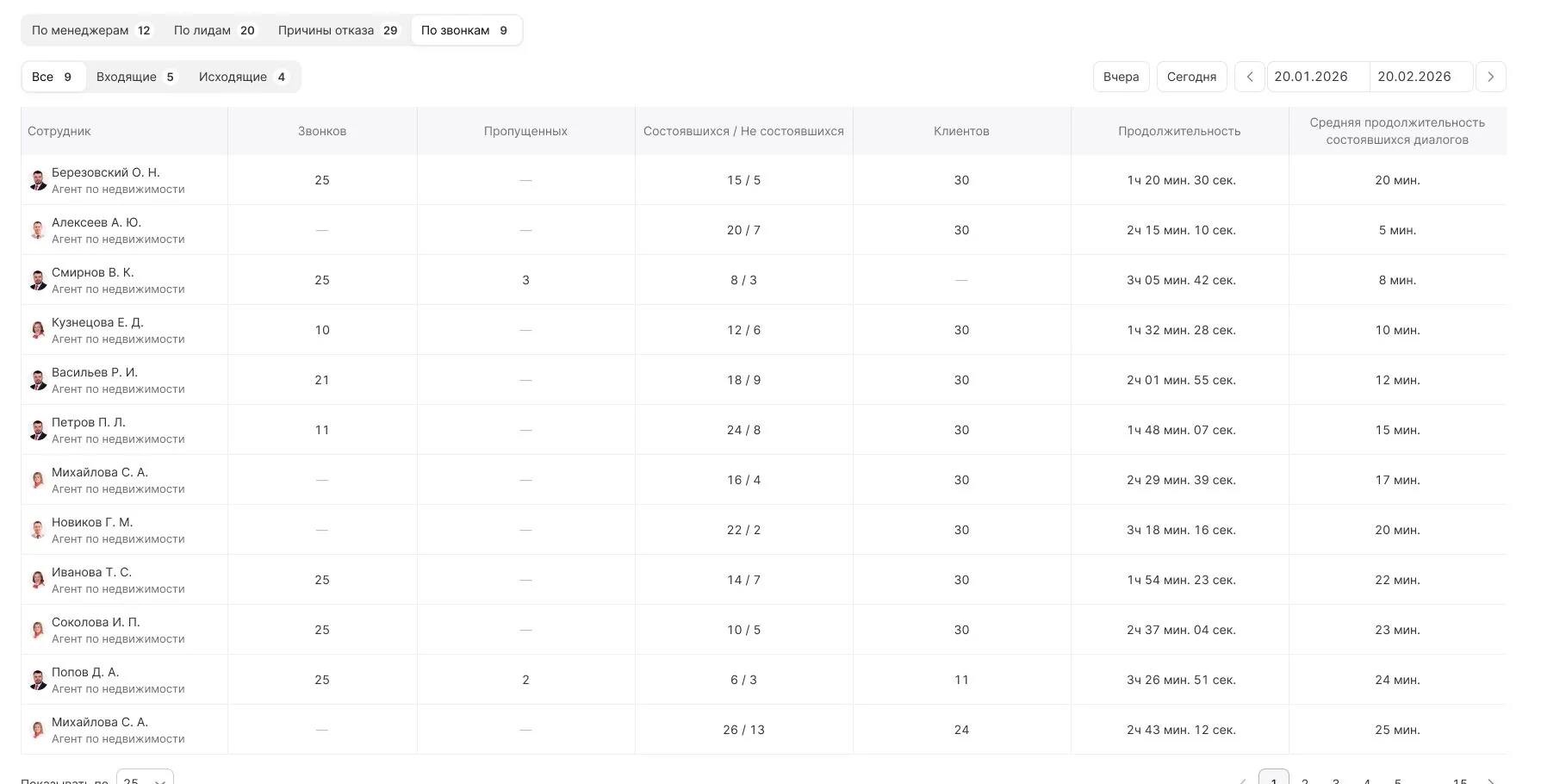Click missed calls value 3 for Смирнов

tap(525, 280)
